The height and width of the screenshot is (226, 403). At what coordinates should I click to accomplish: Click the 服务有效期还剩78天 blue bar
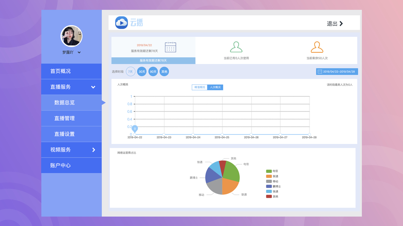click(153, 61)
